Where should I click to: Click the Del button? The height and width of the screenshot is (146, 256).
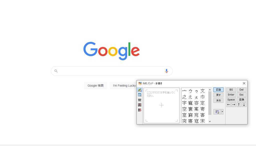click(x=241, y=90)
